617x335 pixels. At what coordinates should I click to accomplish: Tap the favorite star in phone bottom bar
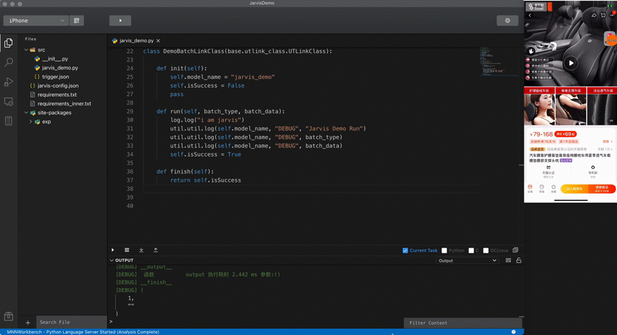pos(553,189)
